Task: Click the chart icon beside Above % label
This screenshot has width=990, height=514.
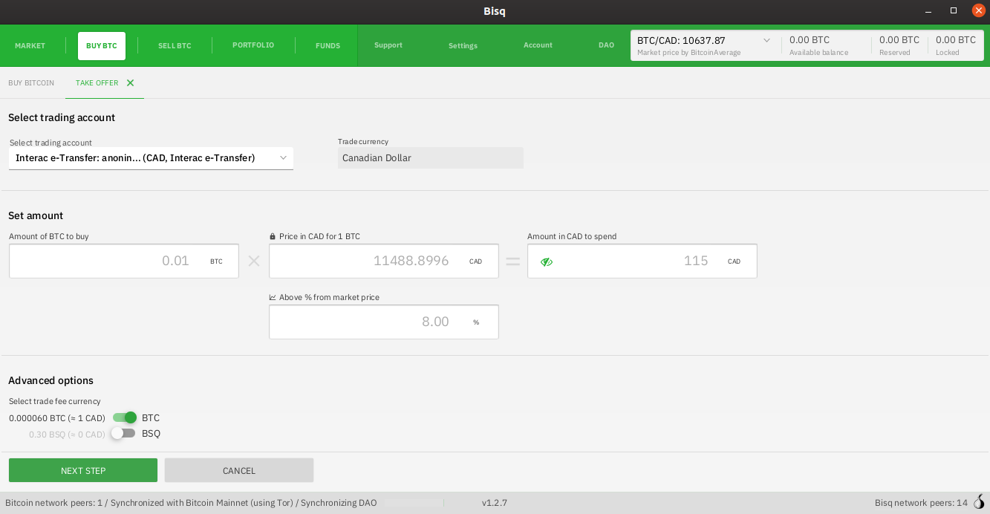Action: [273, 298]
